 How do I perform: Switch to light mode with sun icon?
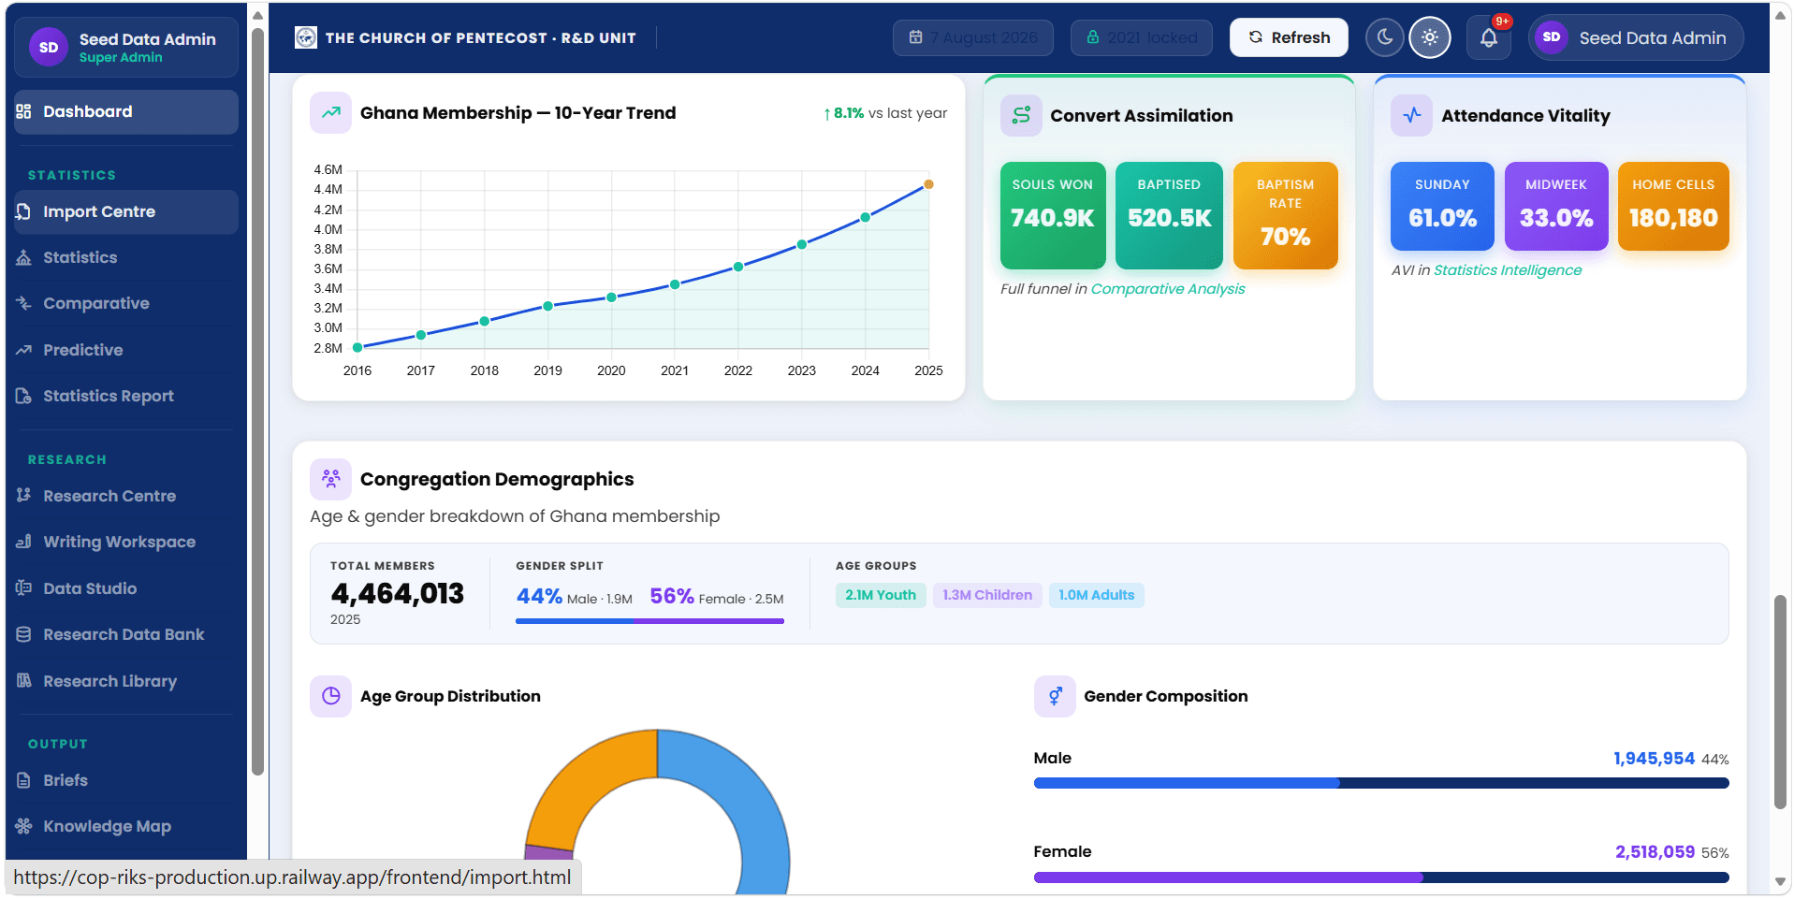click(1430, 37)
